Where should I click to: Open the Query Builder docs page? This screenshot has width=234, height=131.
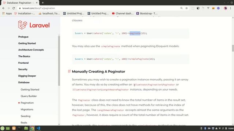click(x=29, y=96)
